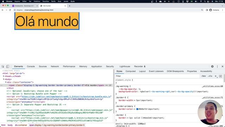This screenshot has width=225, height=127.
Task: Click the styles Filter input field
Action: click(157, 76)
